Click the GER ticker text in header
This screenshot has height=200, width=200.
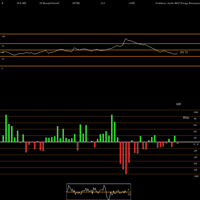click(132, 3)
